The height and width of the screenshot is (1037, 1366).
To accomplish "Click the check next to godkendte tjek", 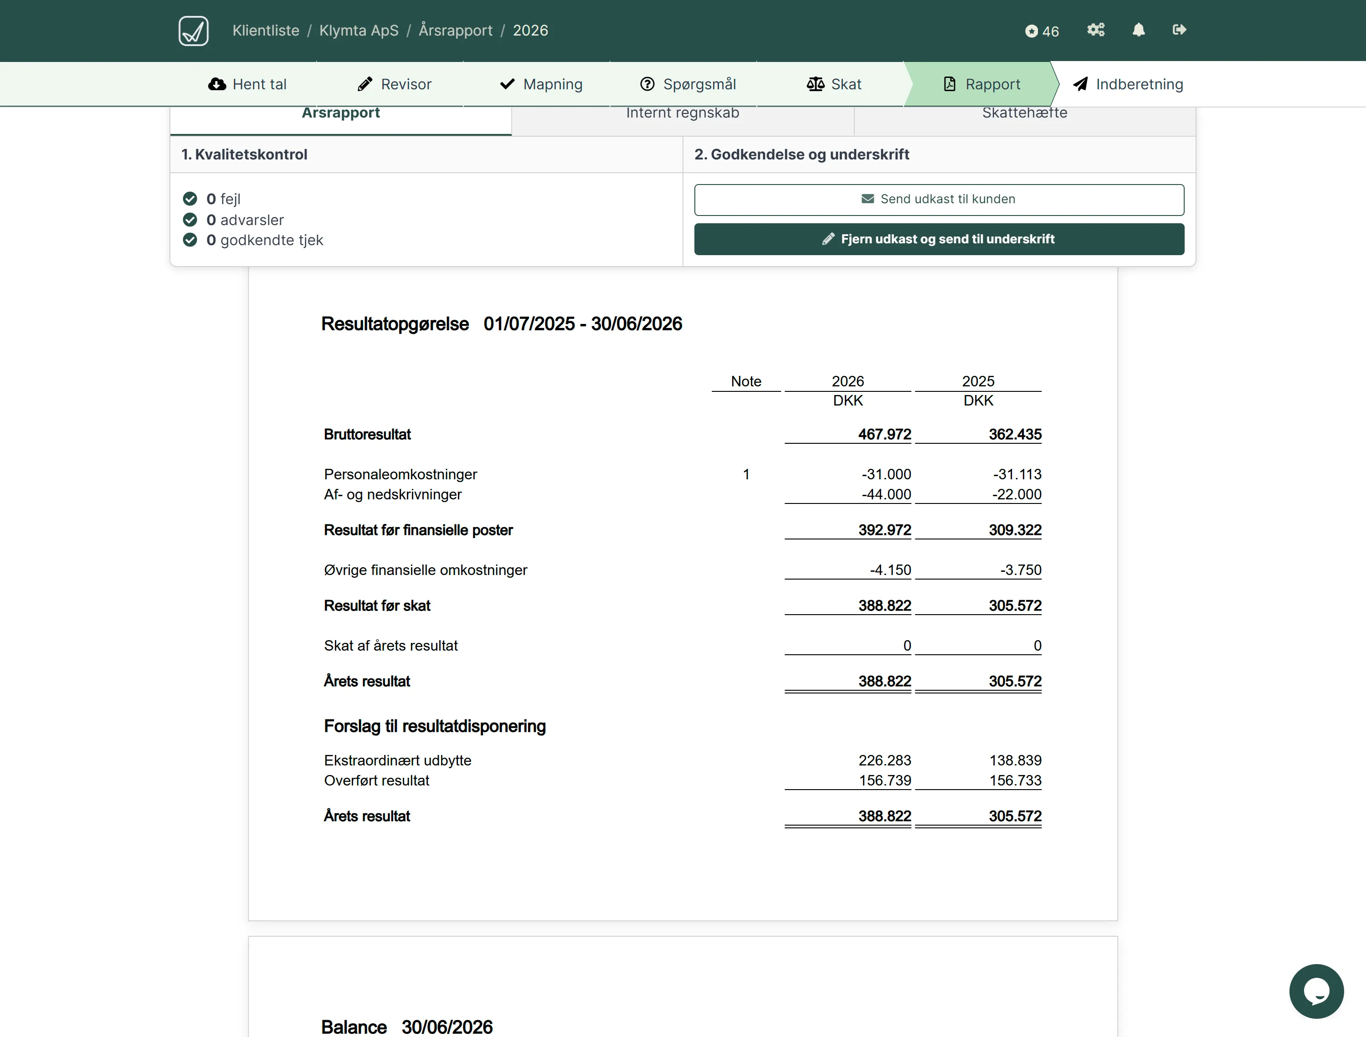I will pos(190,240).
